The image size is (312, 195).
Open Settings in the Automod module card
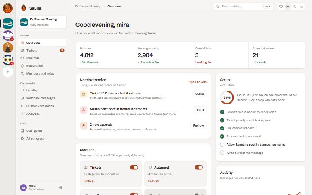coord(153,181)
